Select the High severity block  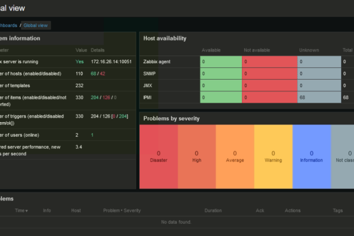coord(196,156)
